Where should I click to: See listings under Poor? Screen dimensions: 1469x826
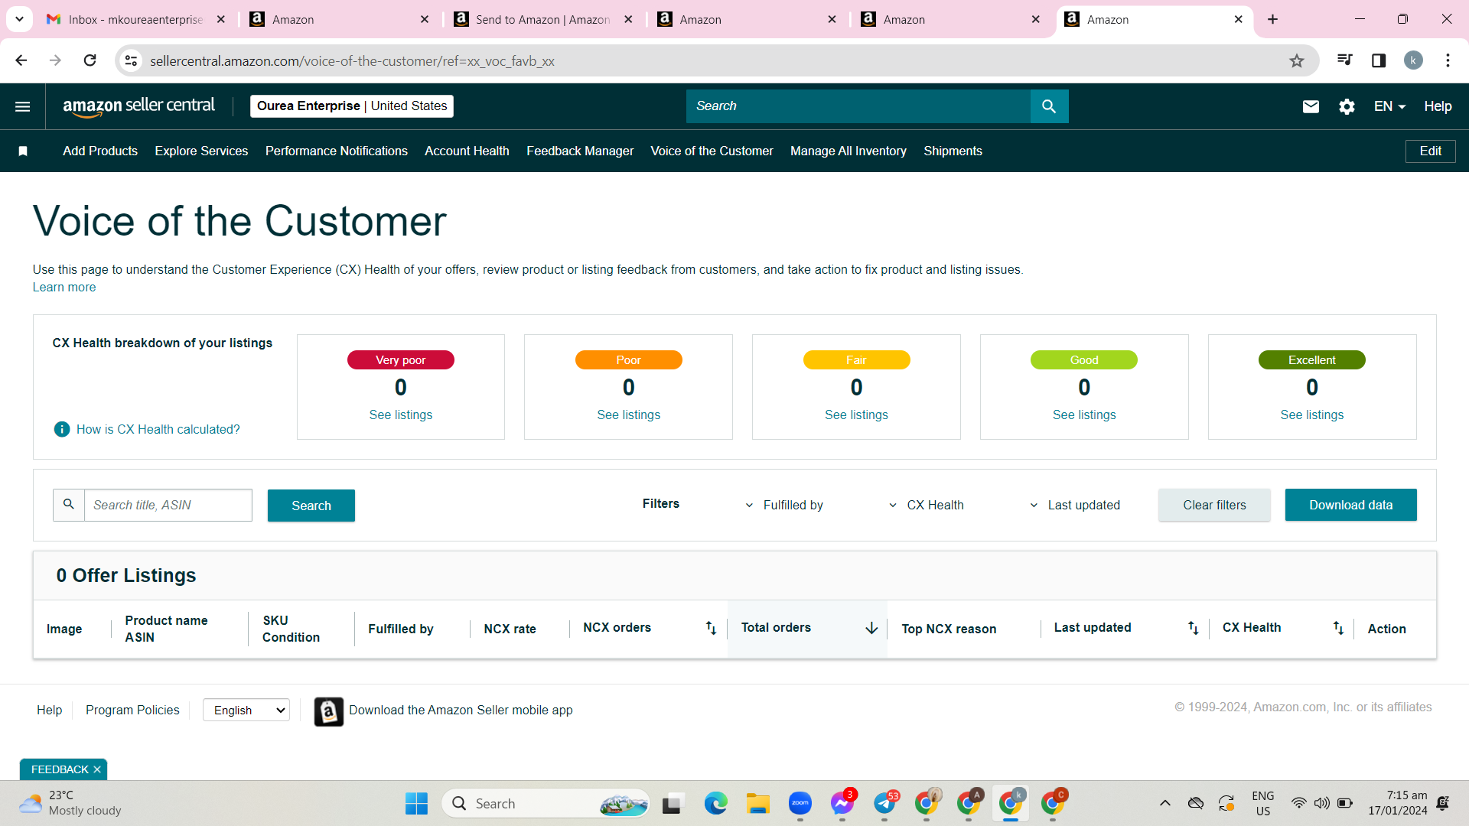pyautogui.click(x=629, y=415)
